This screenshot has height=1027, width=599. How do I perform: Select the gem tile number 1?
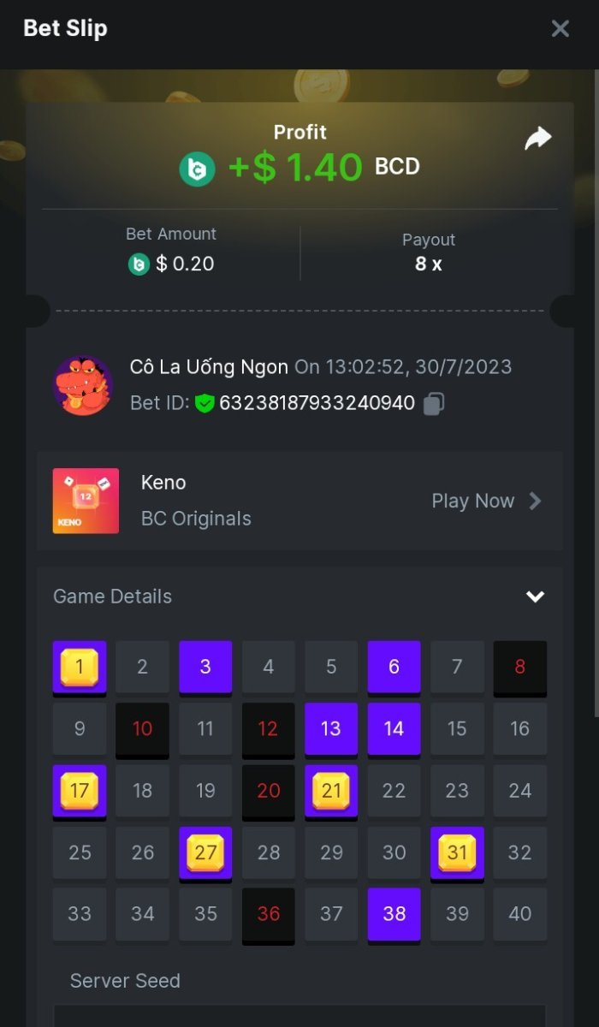[80, 667]
